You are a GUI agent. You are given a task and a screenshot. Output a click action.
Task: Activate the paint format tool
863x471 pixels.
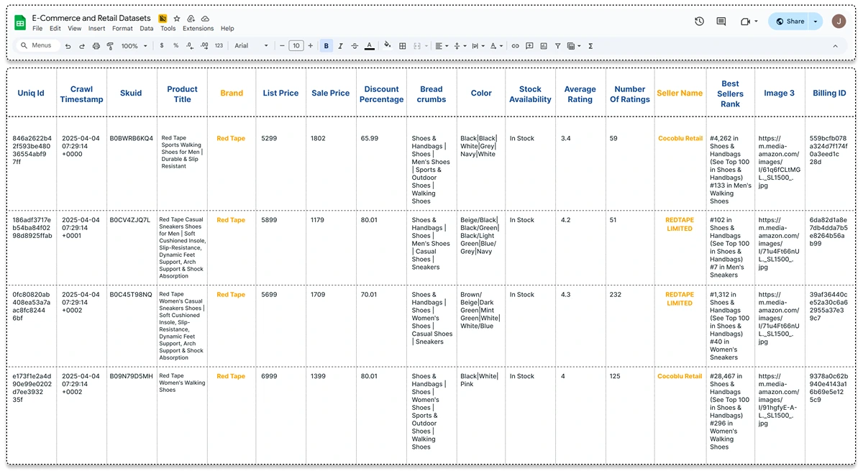[110, 46]
